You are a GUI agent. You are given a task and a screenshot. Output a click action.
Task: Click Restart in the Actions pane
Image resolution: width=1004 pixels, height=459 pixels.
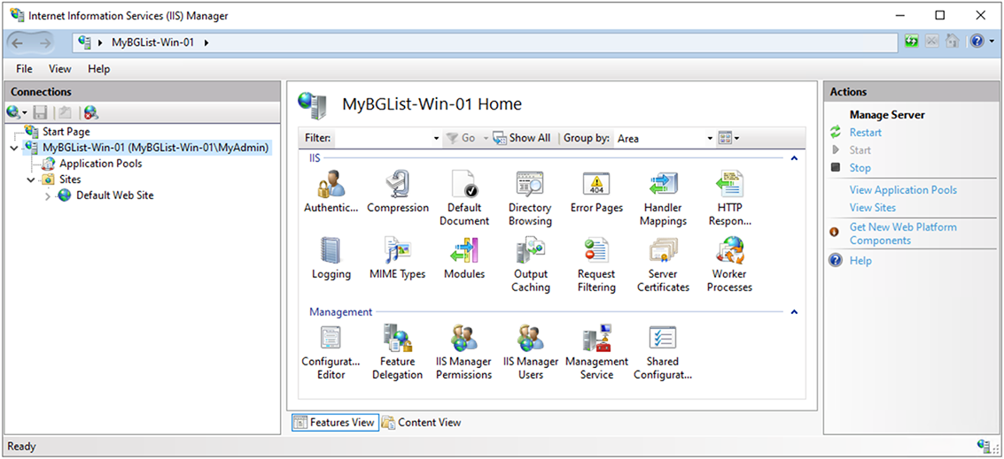pos(865,133)
